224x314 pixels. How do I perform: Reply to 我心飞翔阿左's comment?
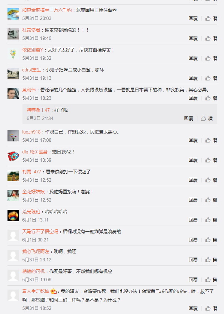(x=193, y=260)
